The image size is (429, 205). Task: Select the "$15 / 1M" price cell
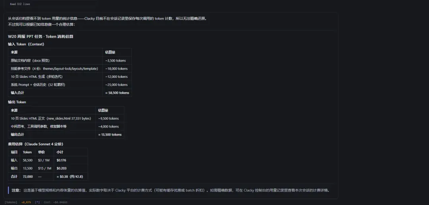point(44,168)
